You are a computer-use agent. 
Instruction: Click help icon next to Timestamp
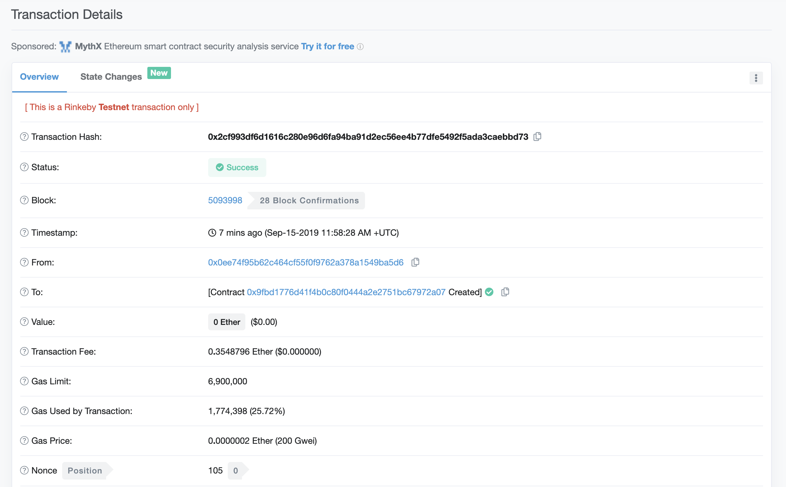click(24, 233)
